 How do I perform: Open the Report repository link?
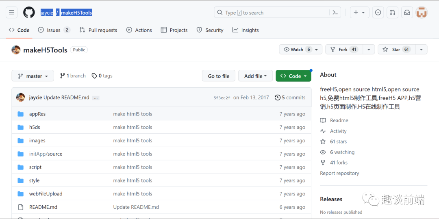339,173
